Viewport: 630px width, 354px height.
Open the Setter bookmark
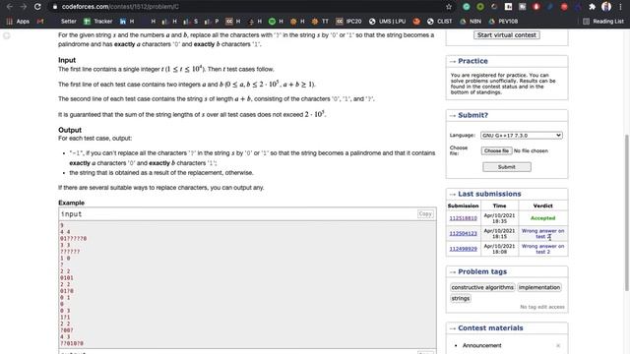point(68,22)
